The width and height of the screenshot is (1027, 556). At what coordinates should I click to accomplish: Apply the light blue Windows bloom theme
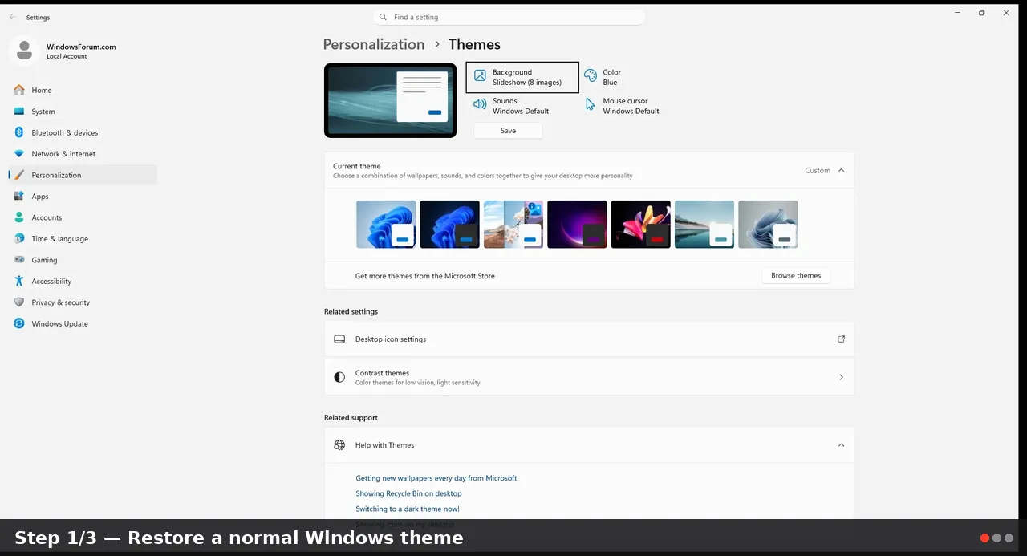pyautogui.click(x=386, y=224)
